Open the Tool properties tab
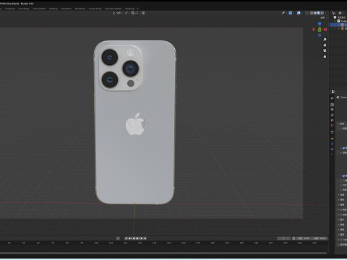This screenshot has width=347, height=260. point(332,98)
